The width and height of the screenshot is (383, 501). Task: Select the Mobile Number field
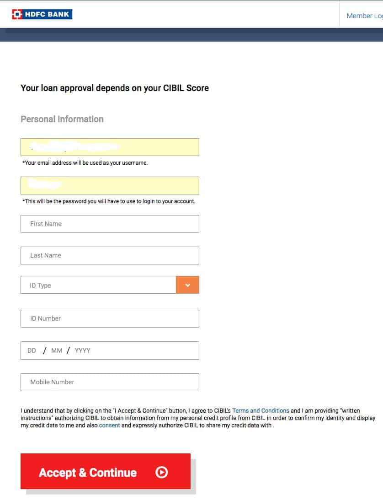(x=110, y=382)
